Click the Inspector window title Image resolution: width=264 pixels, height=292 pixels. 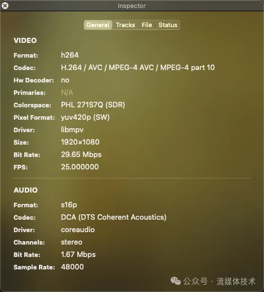pyautogui.click(x=131, y=6)
